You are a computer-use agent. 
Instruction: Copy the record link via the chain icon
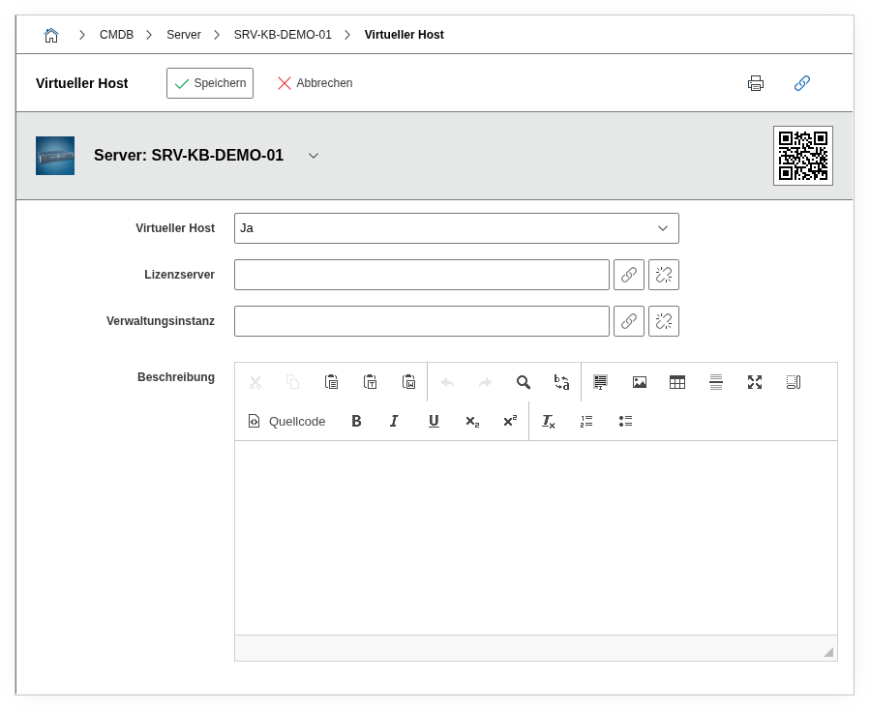click(801, 83)
